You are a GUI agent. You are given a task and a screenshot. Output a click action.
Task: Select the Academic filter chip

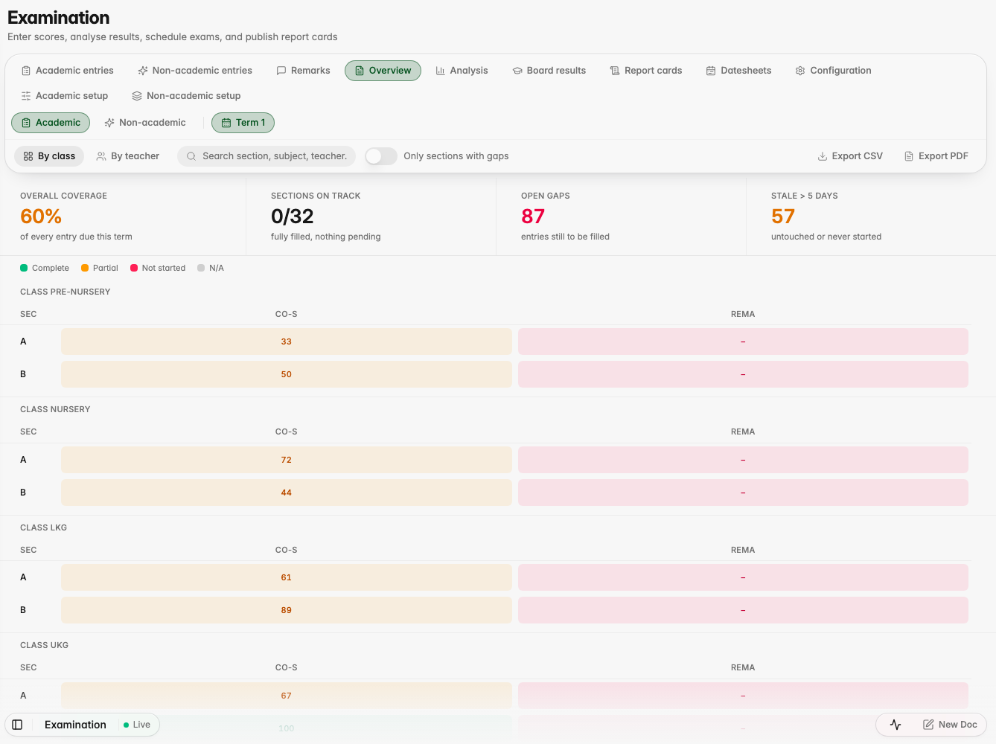(x=51, y=123)
